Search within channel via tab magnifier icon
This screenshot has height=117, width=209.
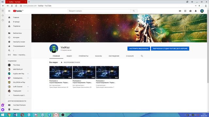[142, 56]
